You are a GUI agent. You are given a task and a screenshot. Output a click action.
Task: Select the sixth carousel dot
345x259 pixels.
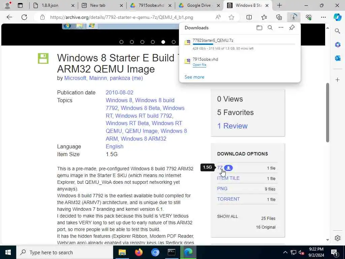(174, 42)
